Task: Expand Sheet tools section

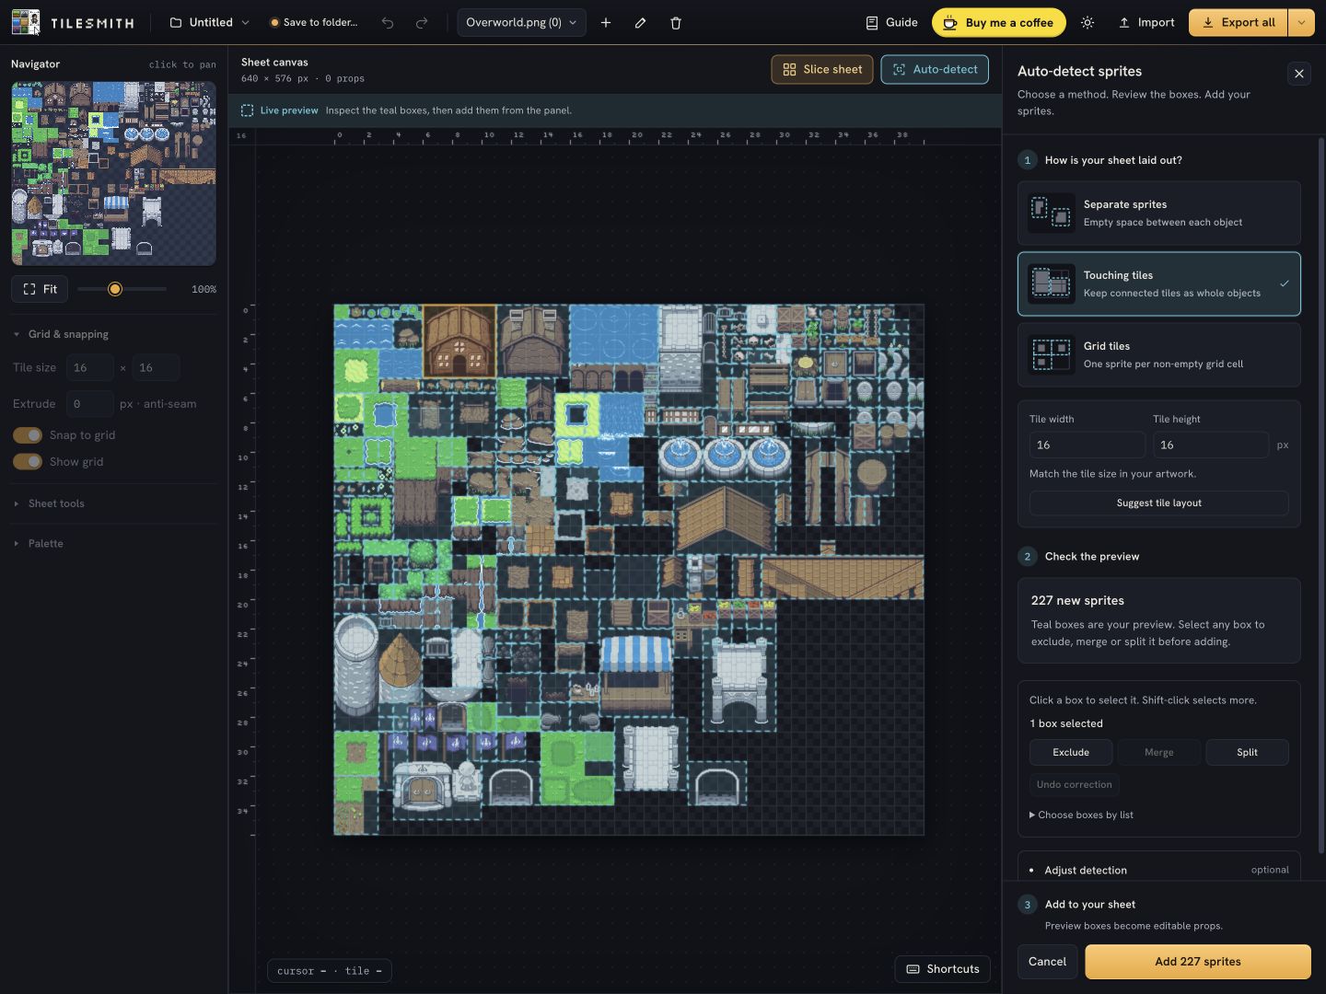Action: [56, 503]
